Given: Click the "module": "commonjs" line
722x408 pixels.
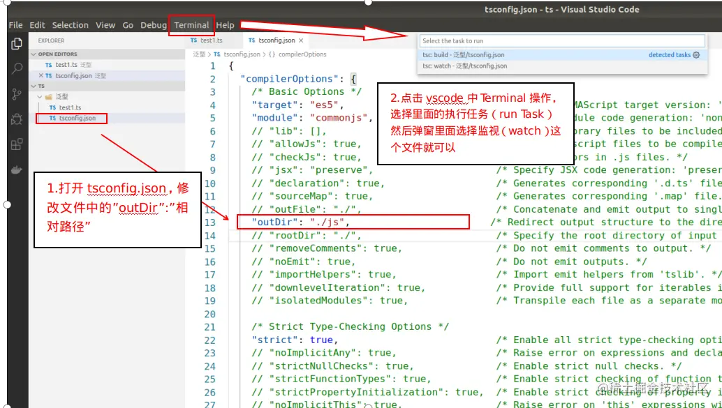Looking at the screenshot, I should click(311, 118).
